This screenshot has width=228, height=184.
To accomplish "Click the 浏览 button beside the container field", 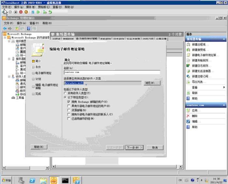I will pyautogui.click(x=152, y=83).
